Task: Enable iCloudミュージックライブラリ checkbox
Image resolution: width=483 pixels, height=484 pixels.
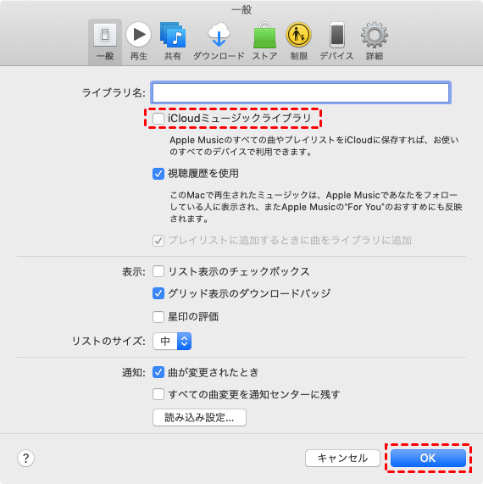Action: [158, 118]
